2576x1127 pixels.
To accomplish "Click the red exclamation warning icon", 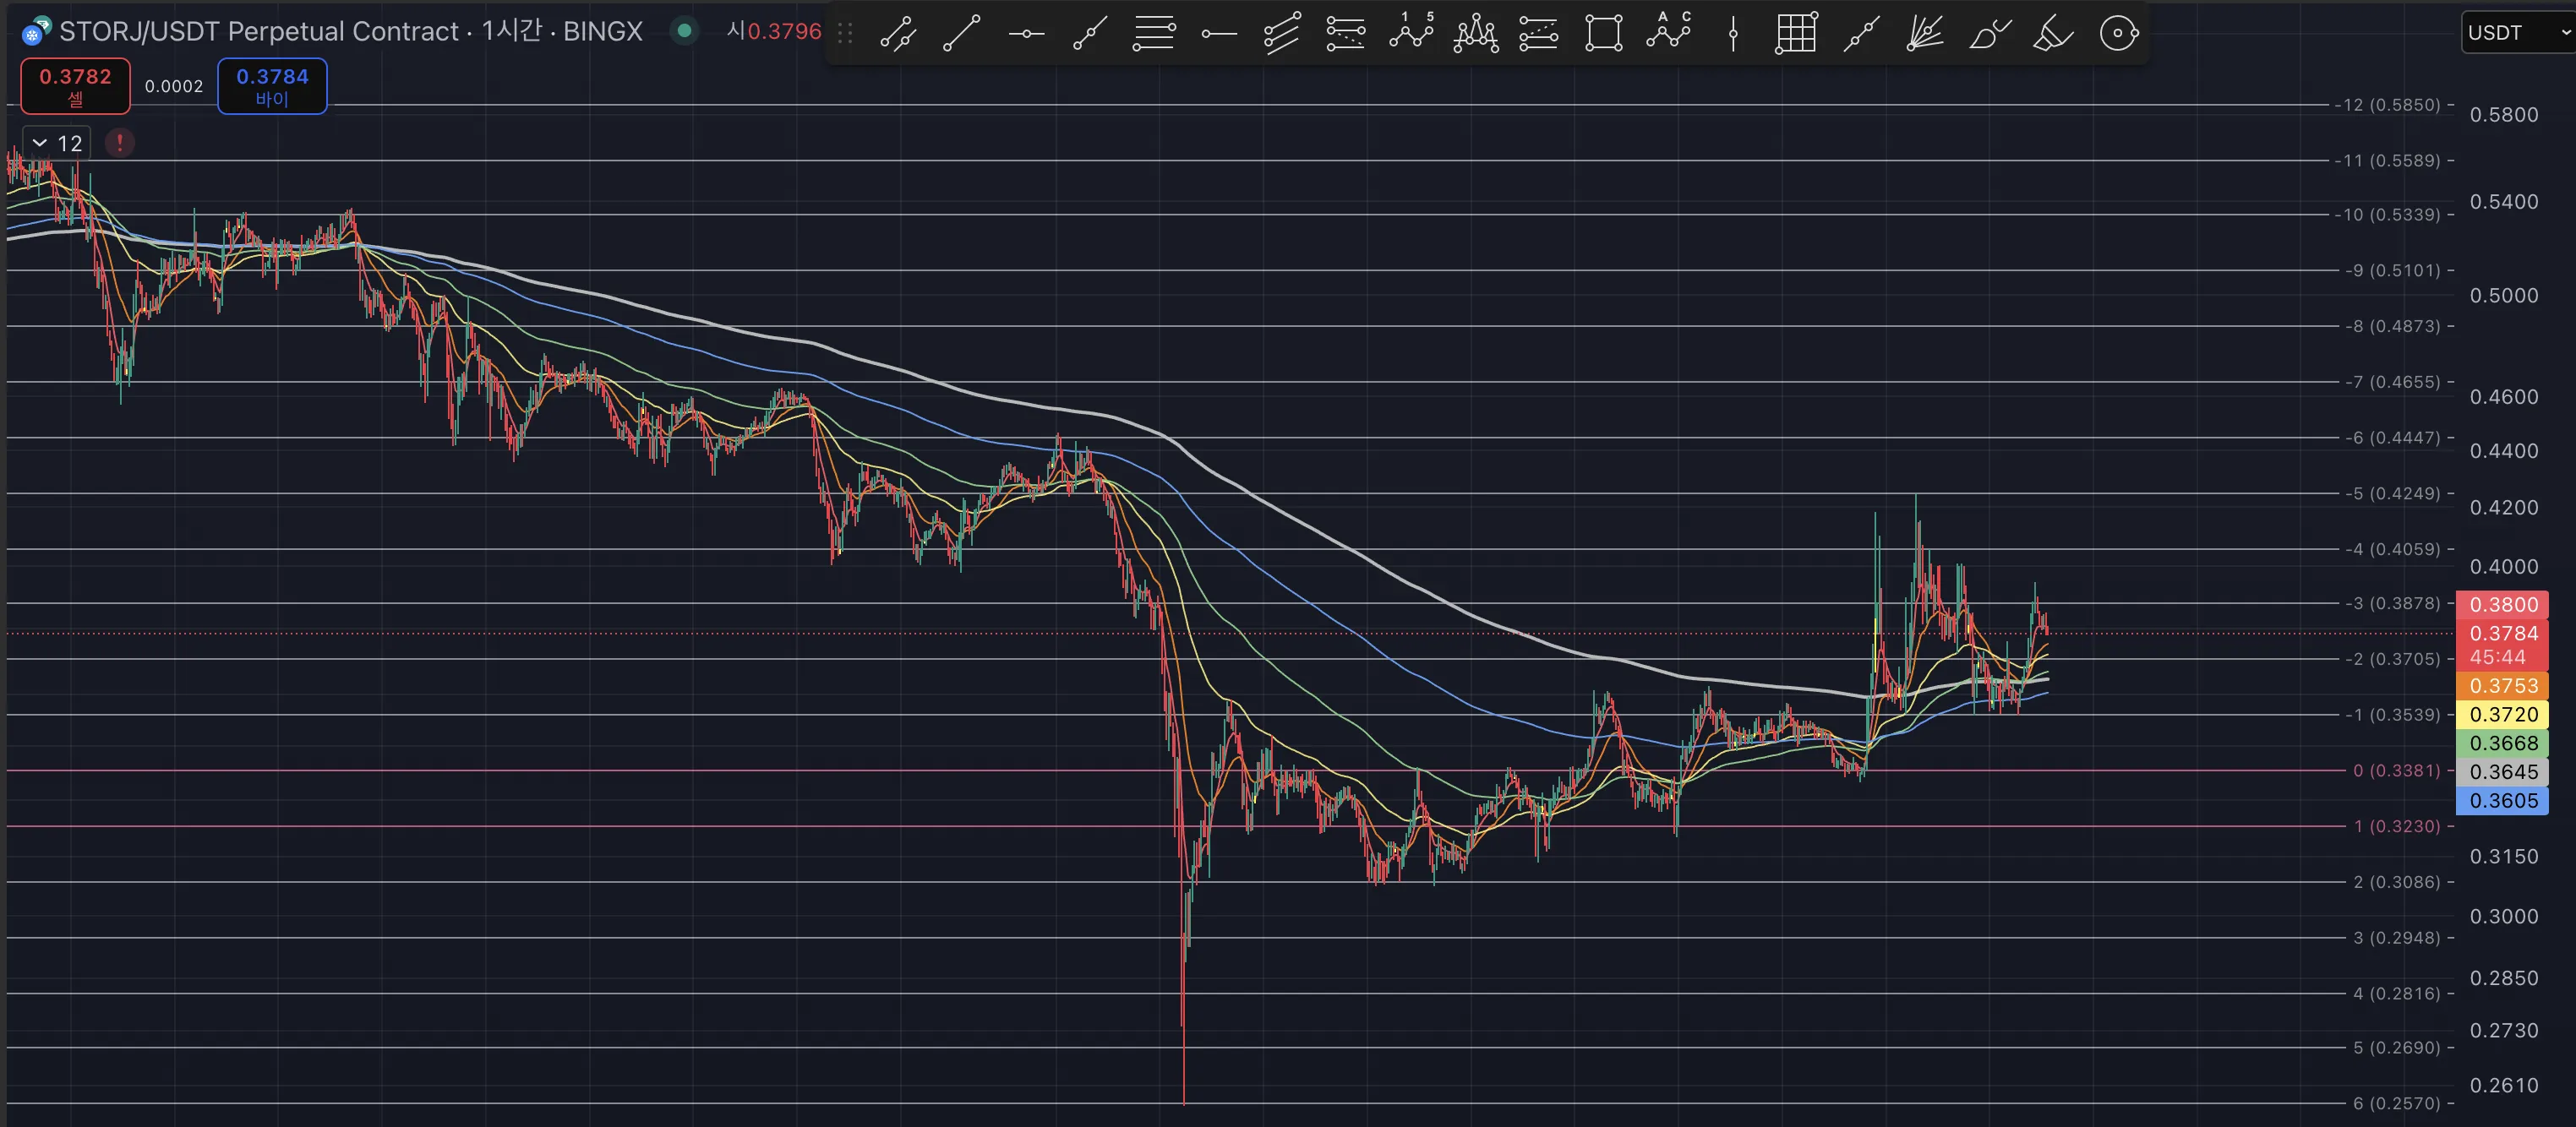I will [120, 143].
